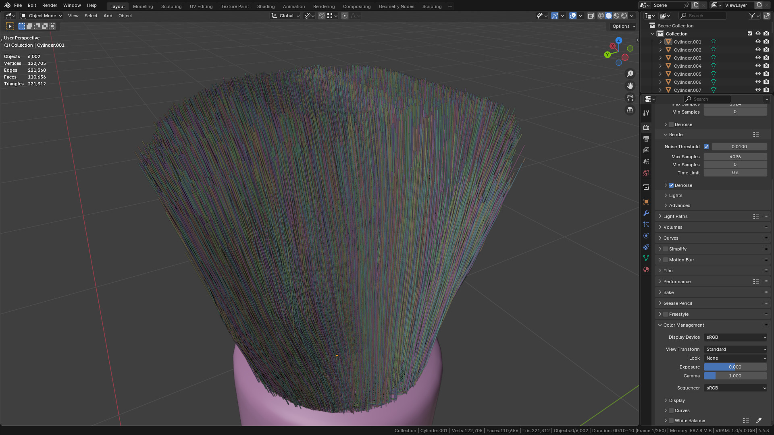Open the View Layer properties tab
This screenshot has width=774, height=435.
[x=646, y=150]
